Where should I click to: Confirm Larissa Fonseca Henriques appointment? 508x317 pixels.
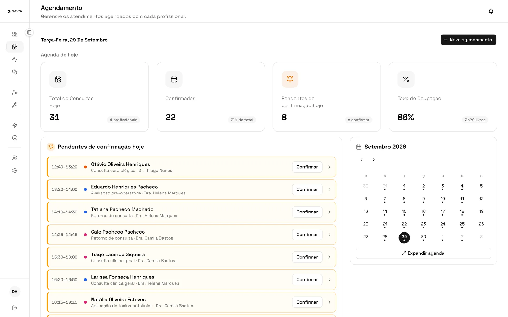coord(307,279)
